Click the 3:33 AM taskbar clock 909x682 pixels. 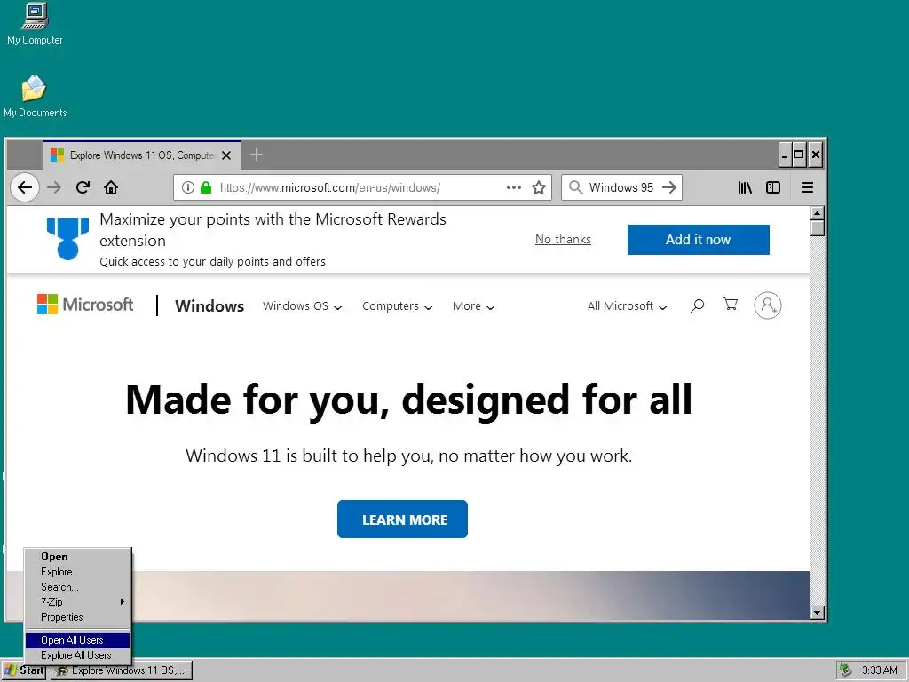(x=880, y=670)
